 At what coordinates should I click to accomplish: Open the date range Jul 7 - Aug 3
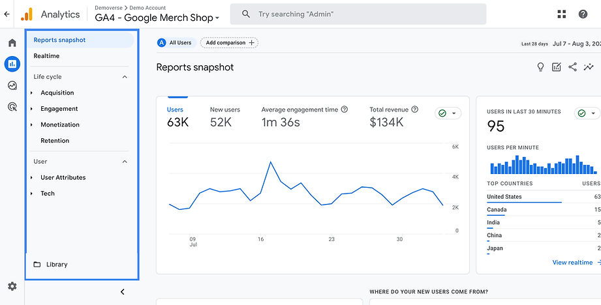pyautogui.click(x=576, y=44)
